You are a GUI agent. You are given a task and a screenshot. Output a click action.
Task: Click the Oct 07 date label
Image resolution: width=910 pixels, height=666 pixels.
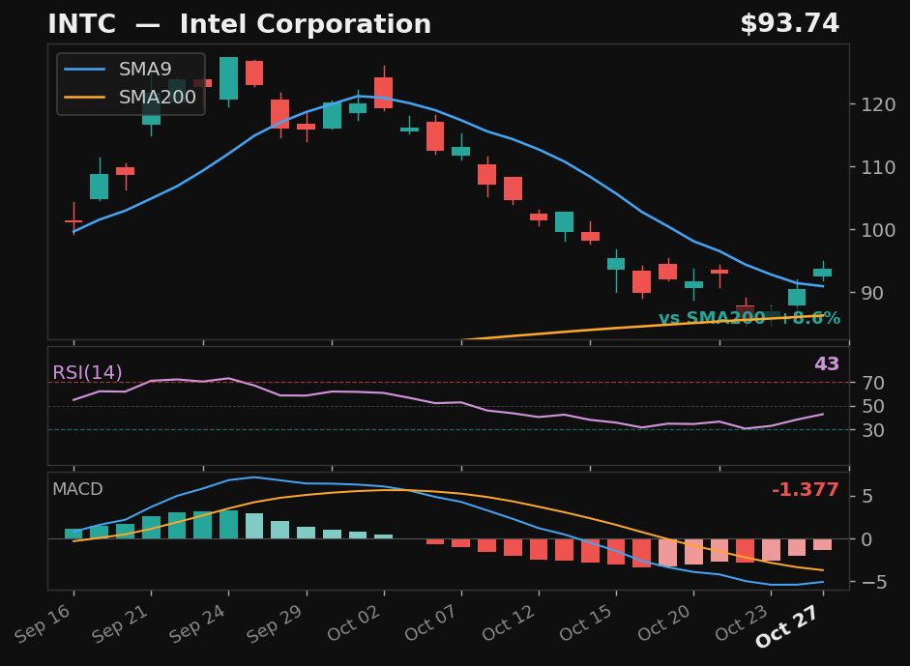tap(431, 623)
